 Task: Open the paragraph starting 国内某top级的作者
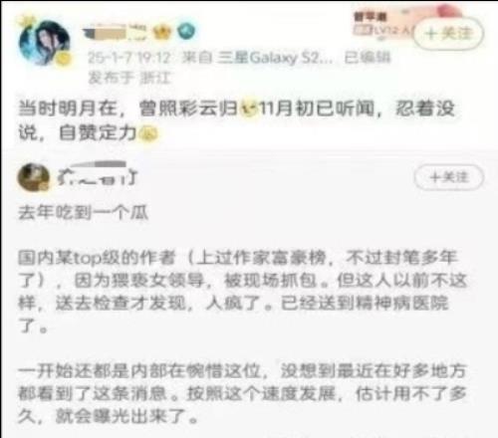click(242, 292)
